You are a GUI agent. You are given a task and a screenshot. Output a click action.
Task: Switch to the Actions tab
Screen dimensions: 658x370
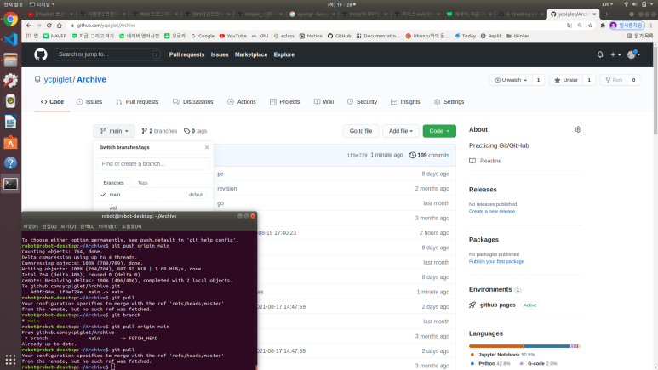242,102
